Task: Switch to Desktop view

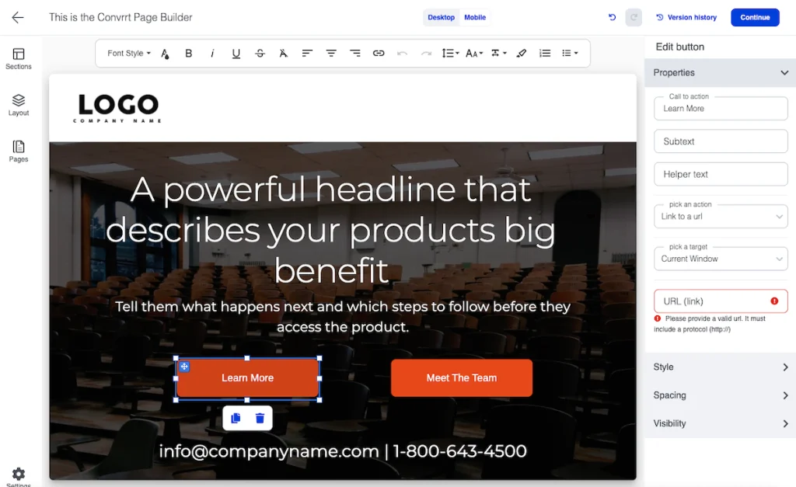Action: coord(442,17)
